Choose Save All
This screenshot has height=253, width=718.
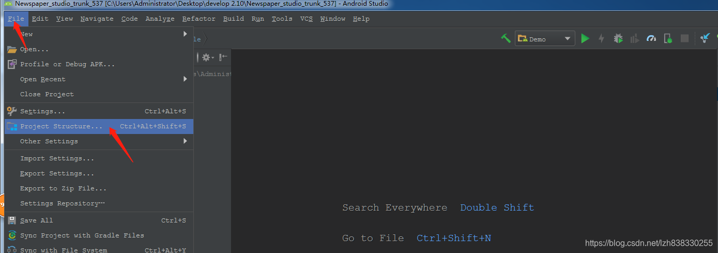click(99, 220)
